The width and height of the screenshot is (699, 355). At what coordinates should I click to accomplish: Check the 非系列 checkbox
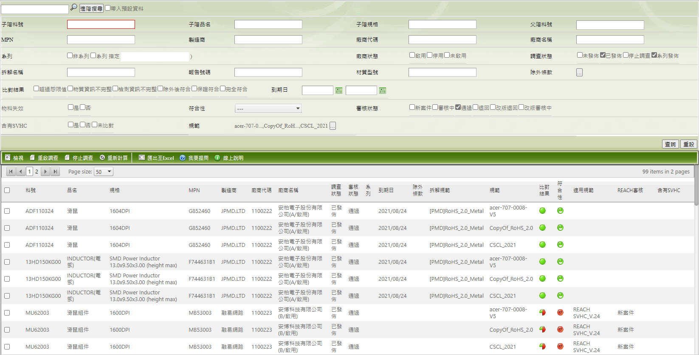pyautogui.click(x=70, y=56)
